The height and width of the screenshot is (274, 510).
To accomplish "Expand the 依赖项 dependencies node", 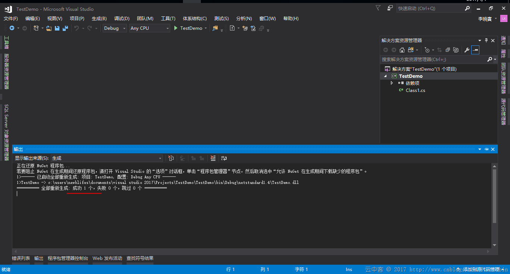I will pyautogui.click(x=392, y=83).
